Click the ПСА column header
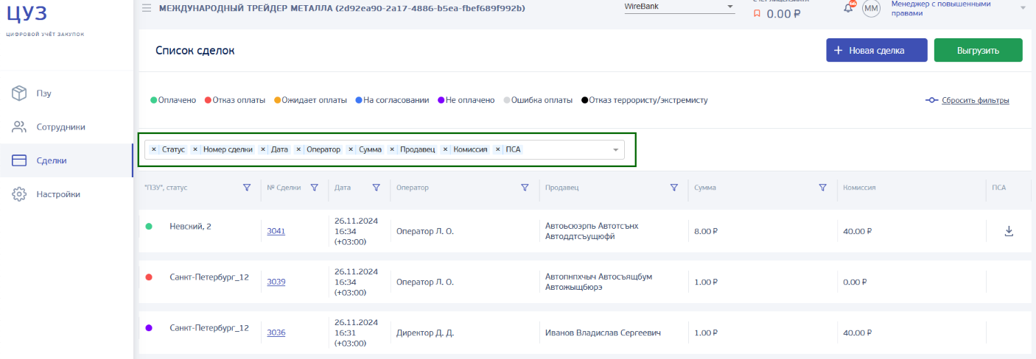The height and width of the screenshot is (359, 1036). [x=998, y=188]
